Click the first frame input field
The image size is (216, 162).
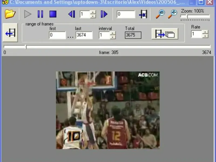point(57,35)
